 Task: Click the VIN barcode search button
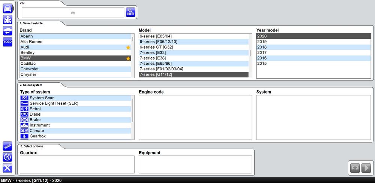[130, 12]
